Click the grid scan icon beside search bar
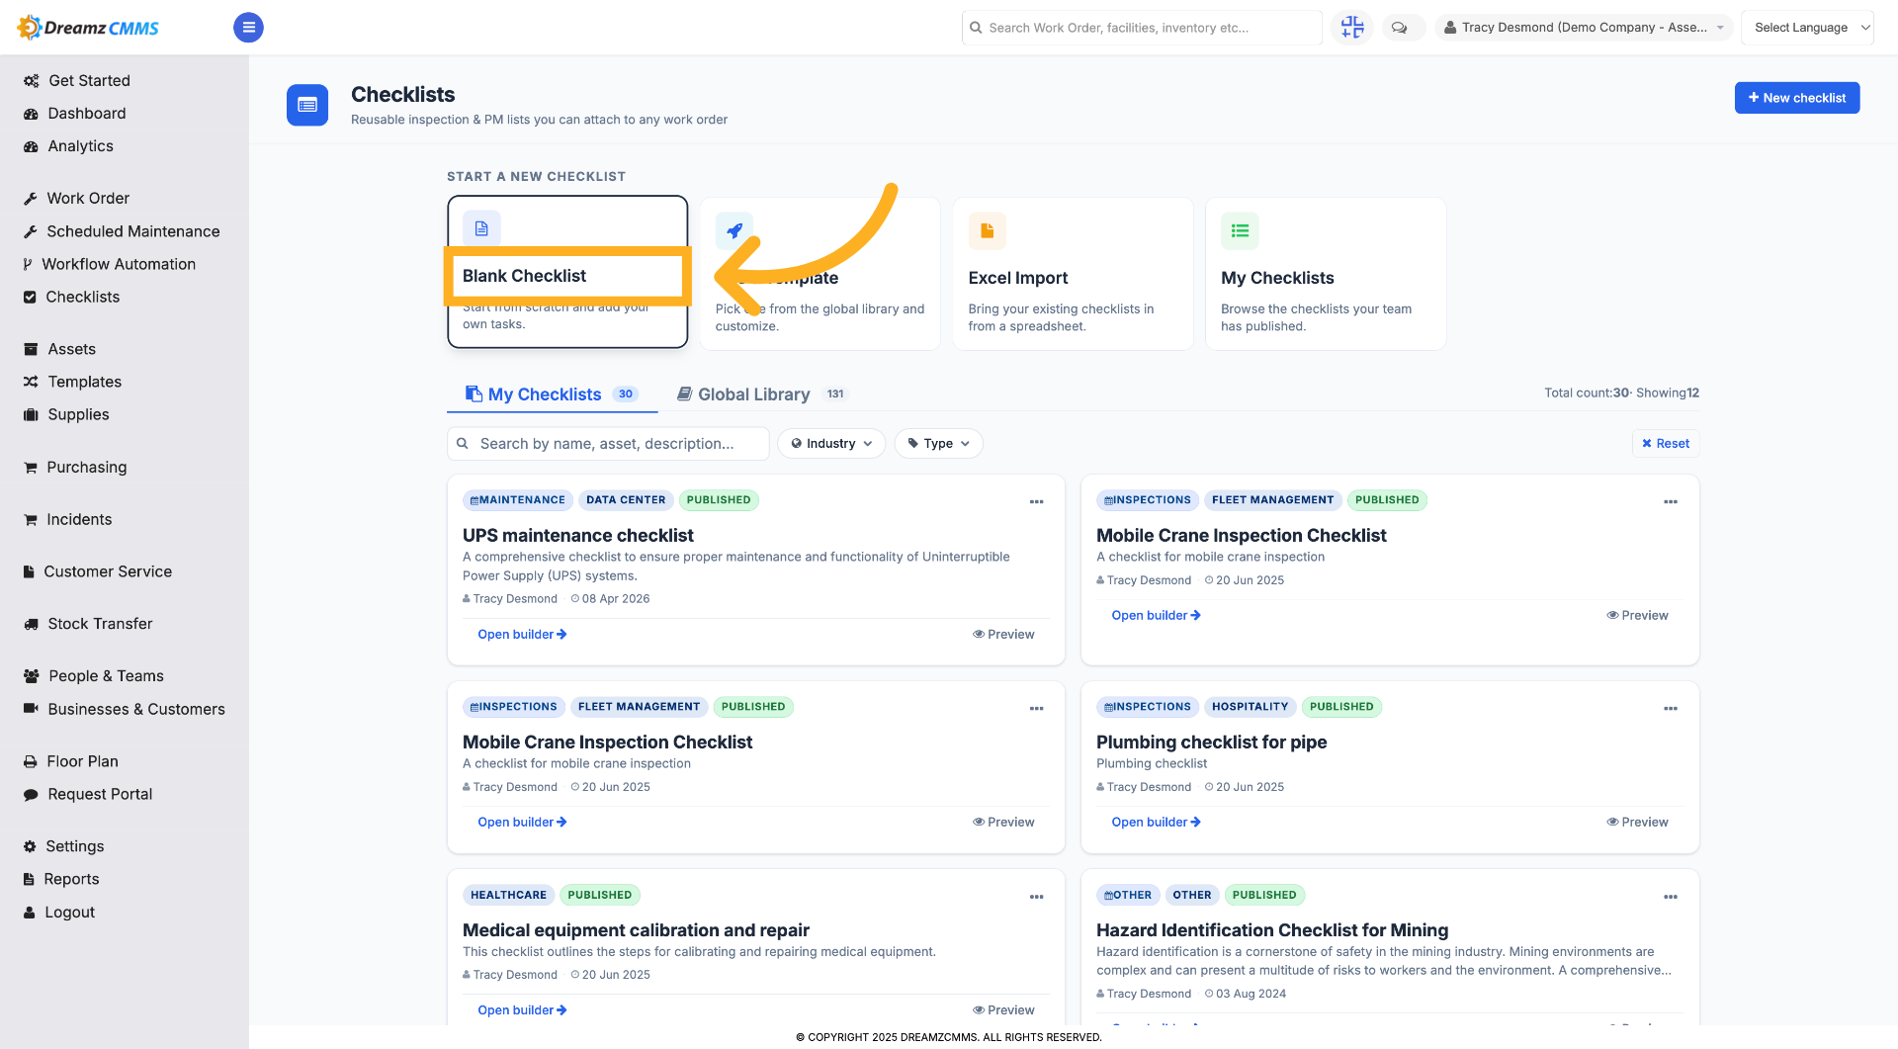 [x=1352, y=28]
